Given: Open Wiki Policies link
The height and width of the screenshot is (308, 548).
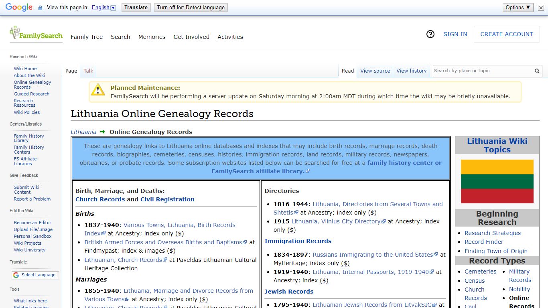Looking at the screenshot, I should pos(27,112).
